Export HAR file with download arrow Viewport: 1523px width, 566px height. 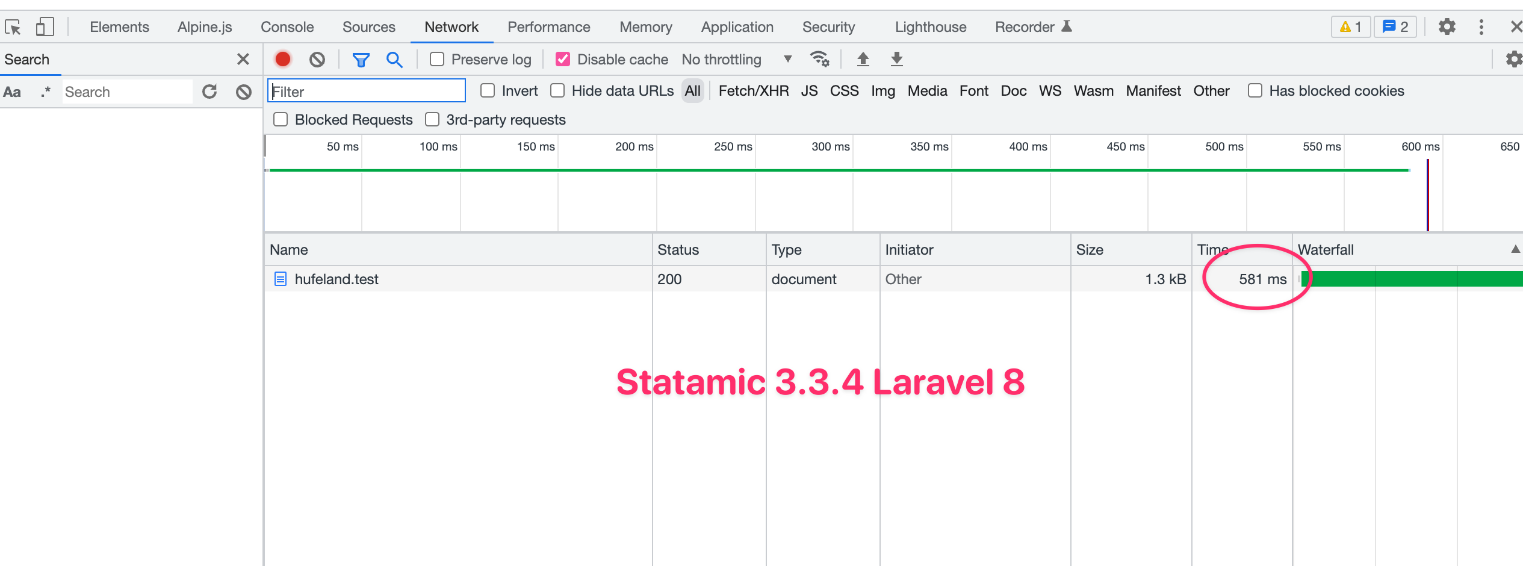pos(897,59)
